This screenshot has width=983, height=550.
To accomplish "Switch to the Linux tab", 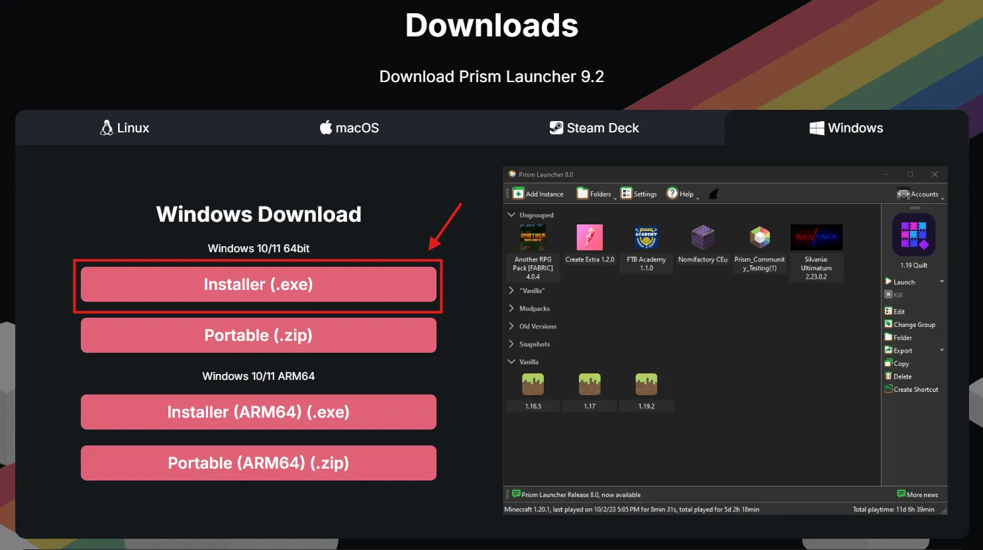I will point(125,128).
